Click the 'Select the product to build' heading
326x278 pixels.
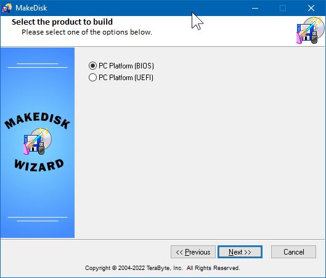[62, 22]
